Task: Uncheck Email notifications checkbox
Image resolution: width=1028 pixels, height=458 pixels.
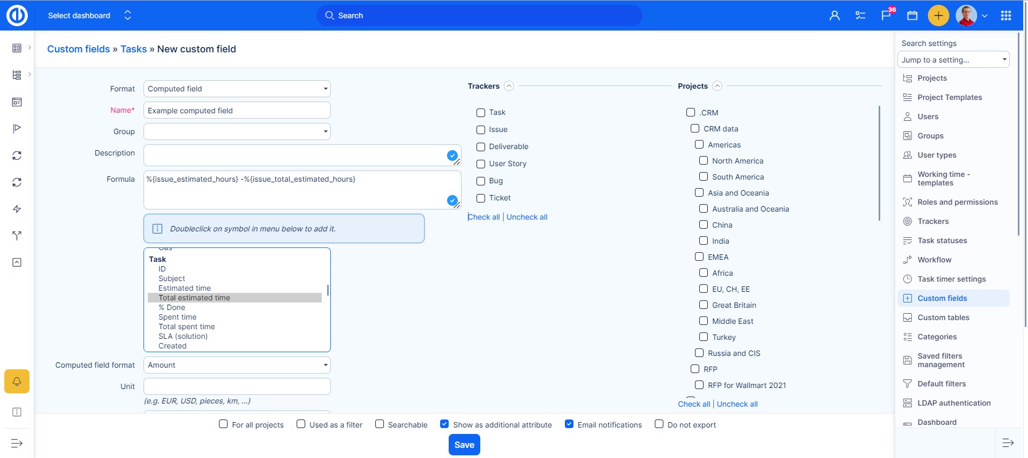Action: coord(569,424)
